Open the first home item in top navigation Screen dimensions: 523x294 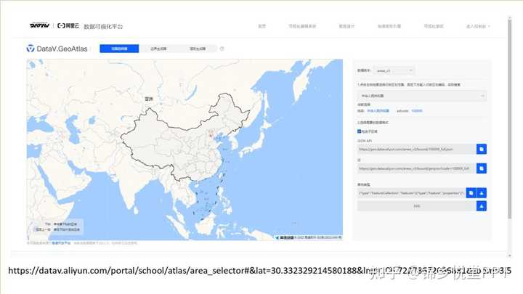pos(261,26)
